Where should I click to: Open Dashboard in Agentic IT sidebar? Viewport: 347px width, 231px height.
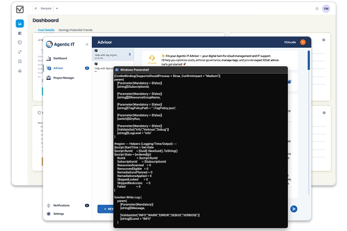(60, 58)
